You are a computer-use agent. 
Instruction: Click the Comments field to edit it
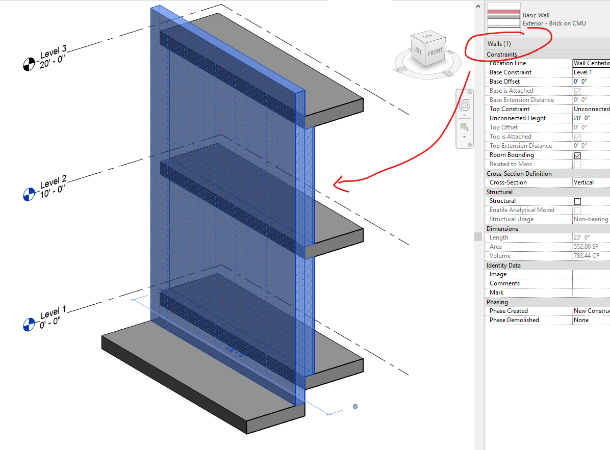[592, 283]
